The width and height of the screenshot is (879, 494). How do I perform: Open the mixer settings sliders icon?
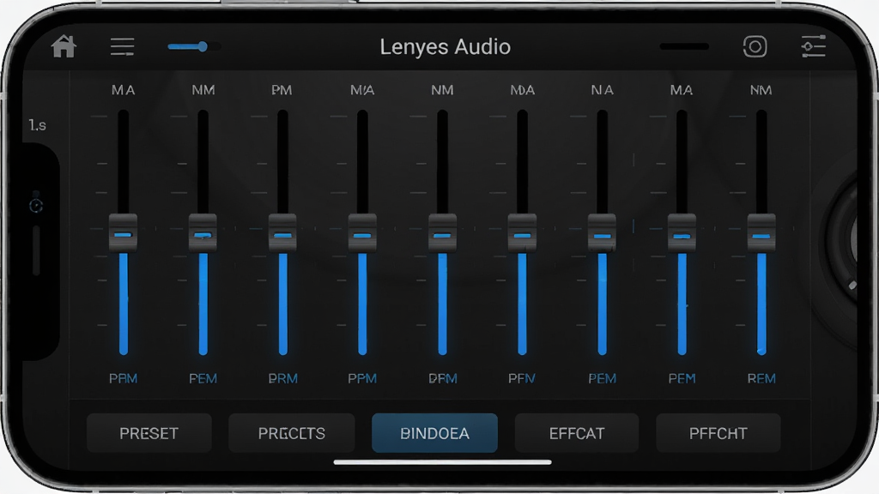(x=813, y=46)
